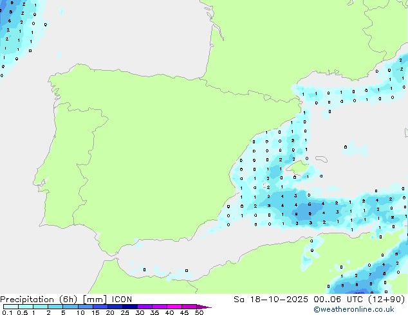Click the legend swatch between 45 and 50
This screenshot has height=315, width=408.
coord(189,307)
